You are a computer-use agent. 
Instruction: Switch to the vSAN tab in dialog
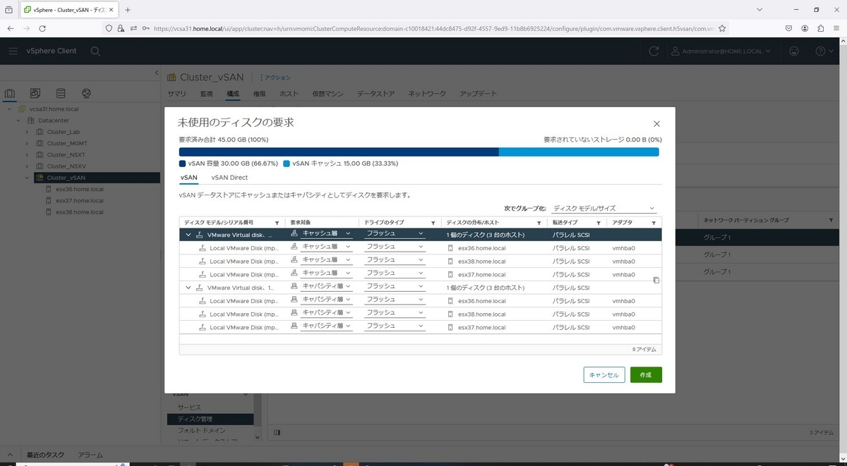(189, 178)
